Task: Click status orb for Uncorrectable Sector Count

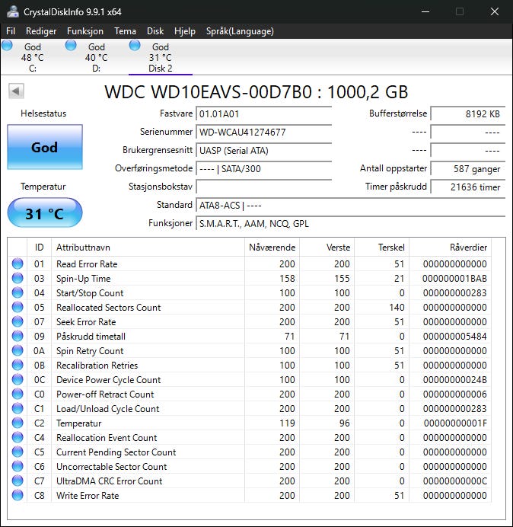Action: coord(18,466)
